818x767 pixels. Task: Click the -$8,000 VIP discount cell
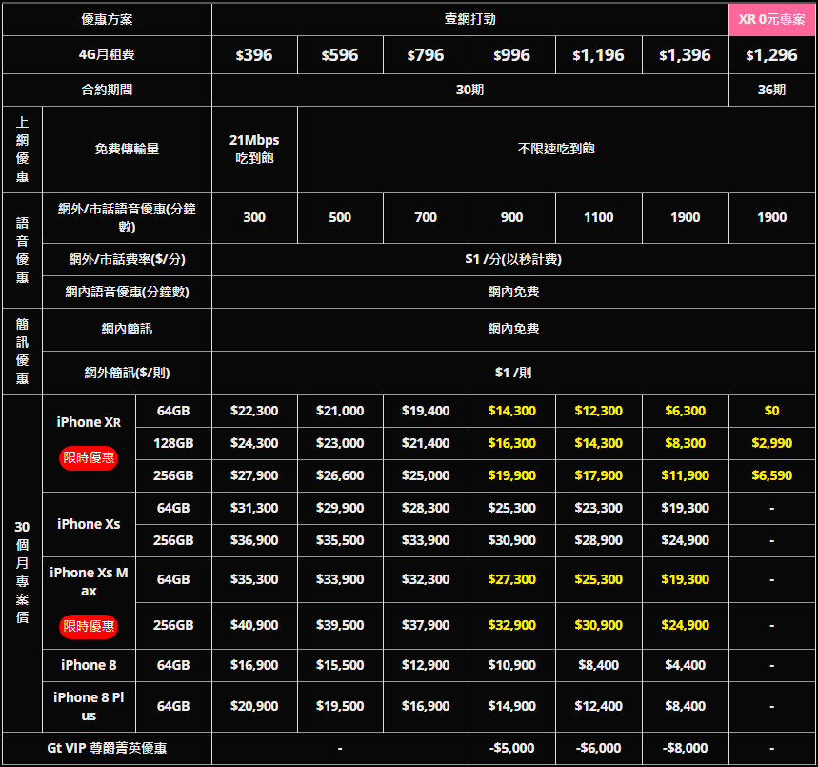[685, 748]
